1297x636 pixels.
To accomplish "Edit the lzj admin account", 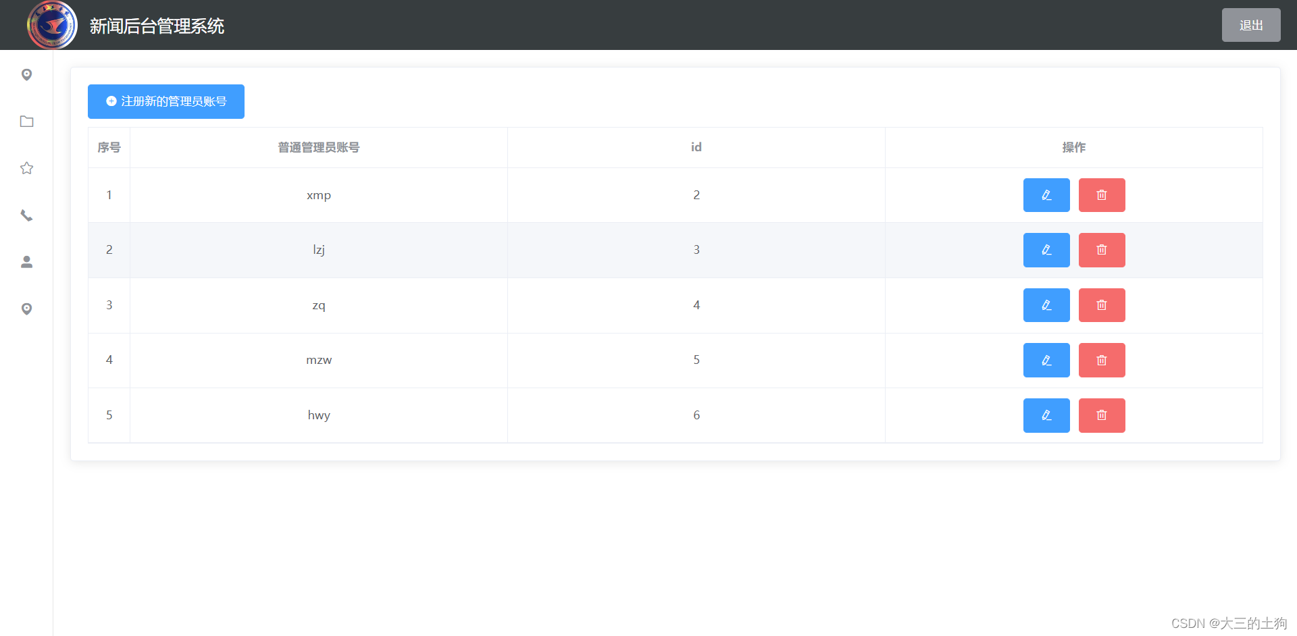I will pyautogui.click(x=1046, y=250).
